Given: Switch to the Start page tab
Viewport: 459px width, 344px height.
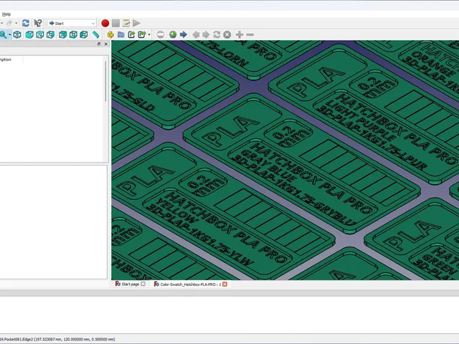Looking at the screenshot, I should (x=131, y=284).
